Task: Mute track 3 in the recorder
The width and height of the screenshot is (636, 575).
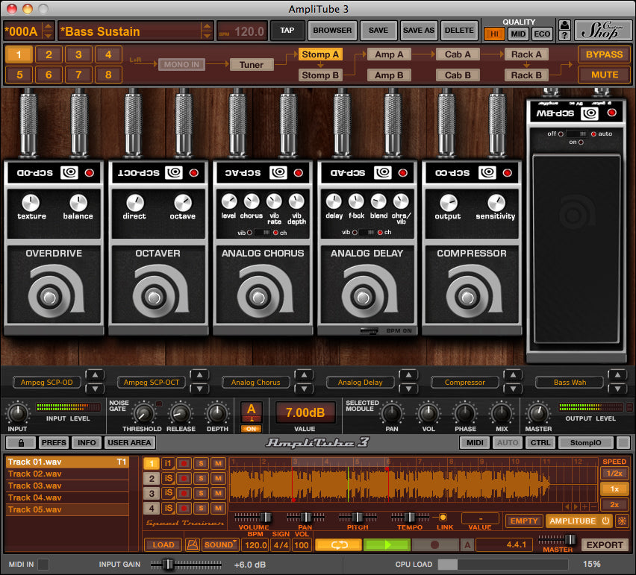Action: pyautogui.click(x=218, y=493)
